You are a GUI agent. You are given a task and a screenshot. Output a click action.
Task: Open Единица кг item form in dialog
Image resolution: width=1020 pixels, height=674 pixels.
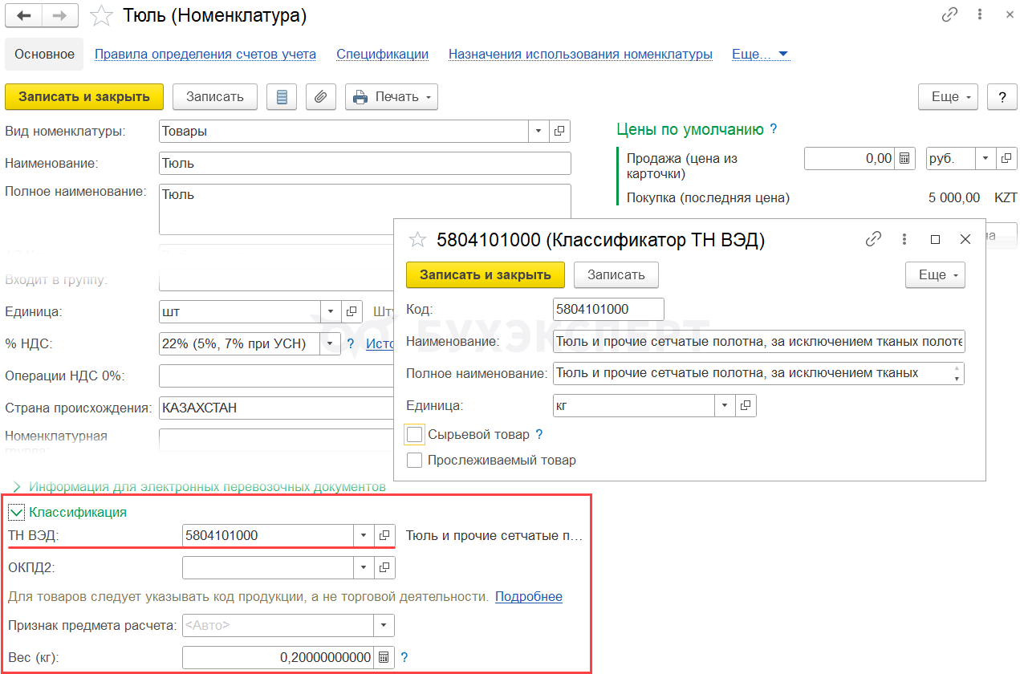(x=746, y=405)
